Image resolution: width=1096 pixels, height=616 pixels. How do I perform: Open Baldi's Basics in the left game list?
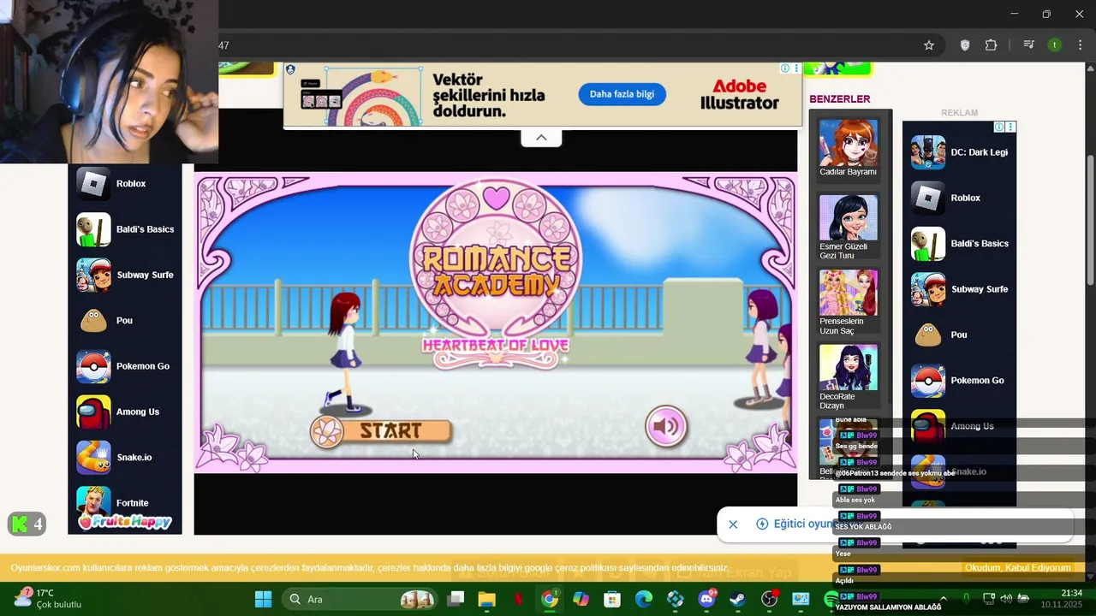pyautogui.click(x=125, y=229)
